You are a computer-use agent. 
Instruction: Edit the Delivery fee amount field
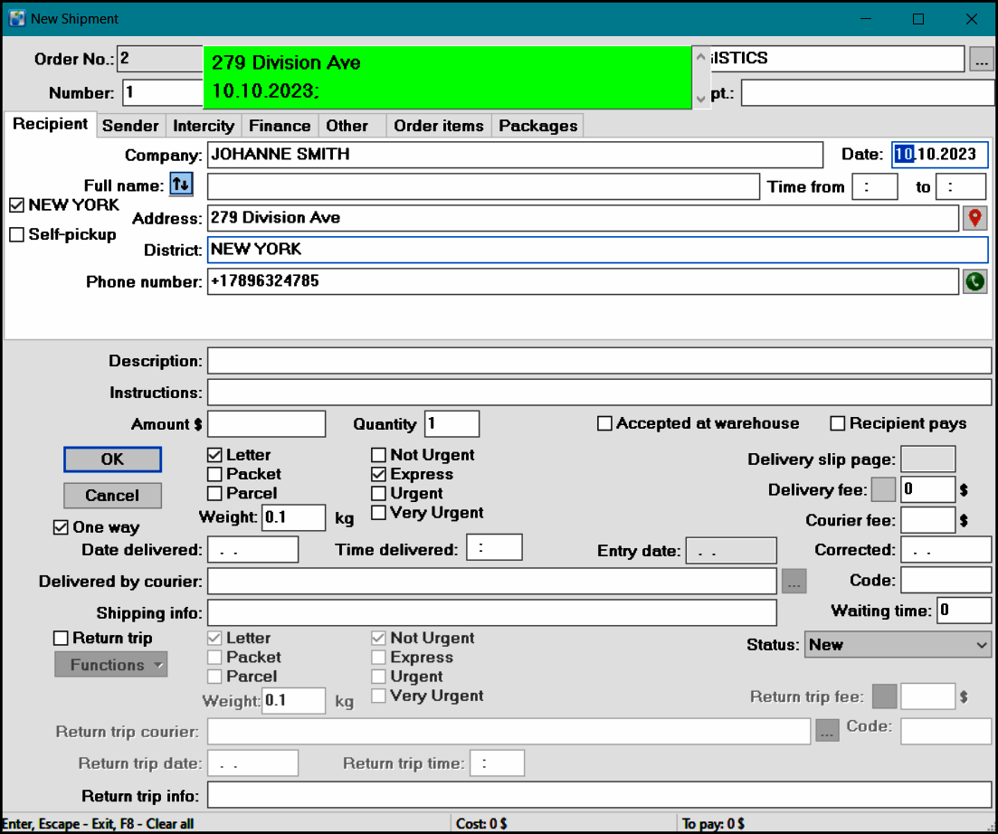[927, 490]
